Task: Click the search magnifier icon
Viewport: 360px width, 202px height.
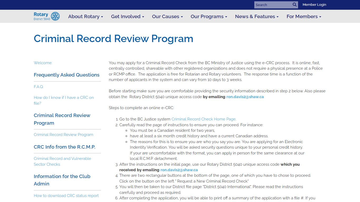Action: coord(295,5)
